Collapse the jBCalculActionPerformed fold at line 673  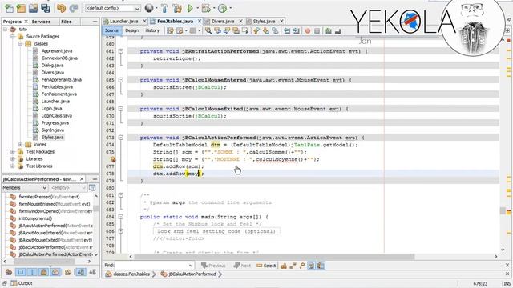(121, 138)
